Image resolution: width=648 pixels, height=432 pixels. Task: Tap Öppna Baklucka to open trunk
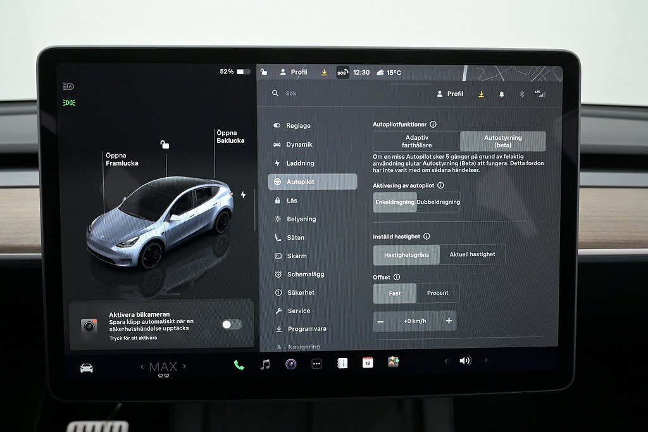coord(230,137)
